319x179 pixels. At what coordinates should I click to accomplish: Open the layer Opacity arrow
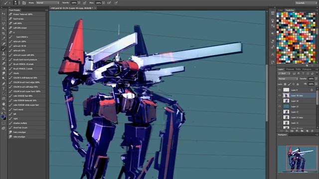(x=316, y=79)
